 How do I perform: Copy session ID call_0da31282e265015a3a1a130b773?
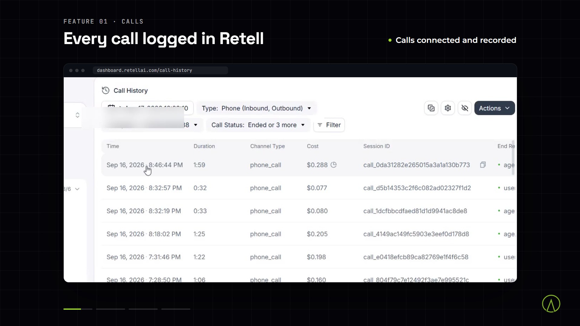tap(483, 165)
